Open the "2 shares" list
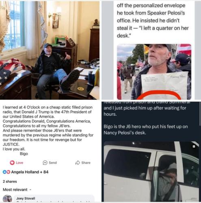The height and width of the screenshot is (203, 201). pyautogui.click(x=10, y=181)
